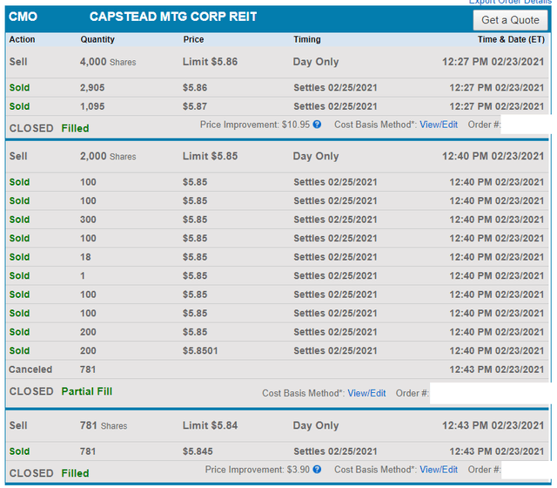Select the Limit $5.86 price text
The image size is (557, 488).
[210, 62]
